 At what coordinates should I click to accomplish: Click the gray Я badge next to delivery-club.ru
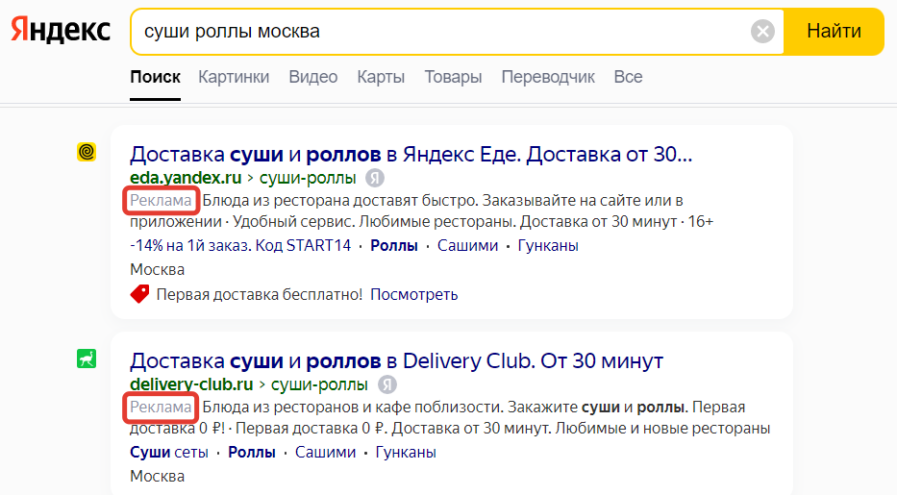[x=386, y=384]
